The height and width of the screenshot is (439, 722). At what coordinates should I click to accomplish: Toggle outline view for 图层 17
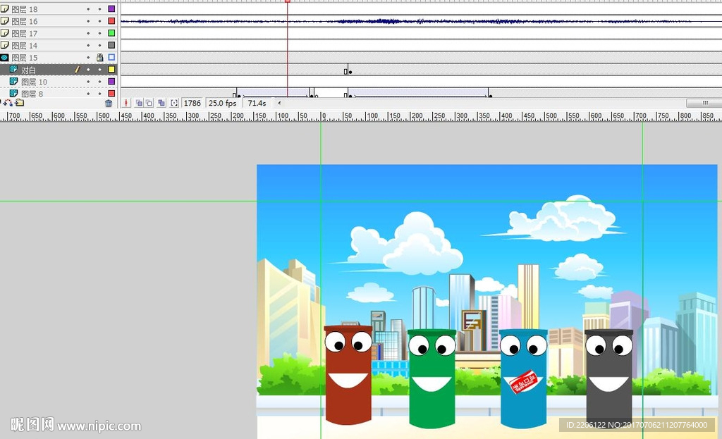pos(111,33)
